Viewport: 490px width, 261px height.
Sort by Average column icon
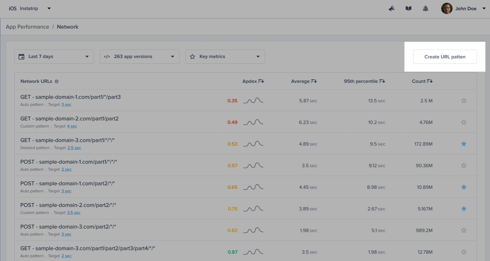tap(314, 81)
